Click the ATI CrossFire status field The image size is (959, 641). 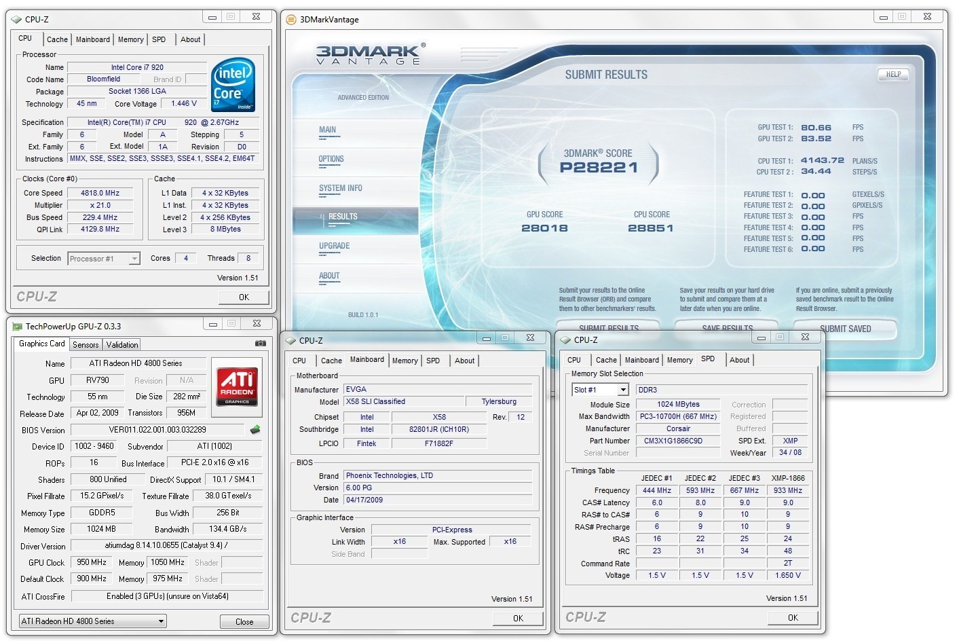click(167, 596)
